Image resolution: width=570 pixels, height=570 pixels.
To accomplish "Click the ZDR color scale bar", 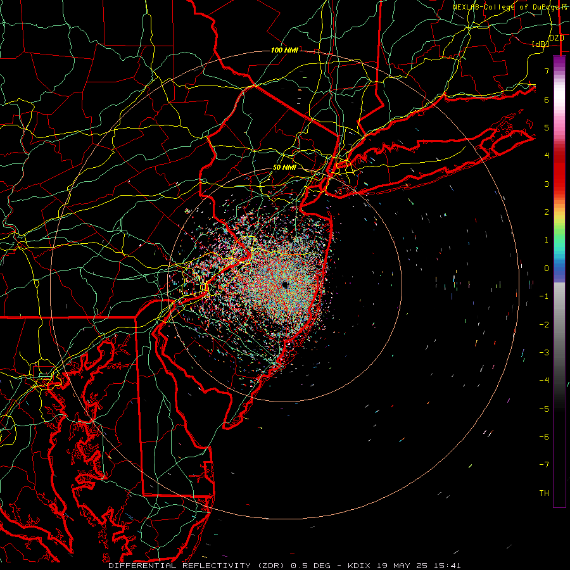I will pyautogui.click(x=559, y=282).
